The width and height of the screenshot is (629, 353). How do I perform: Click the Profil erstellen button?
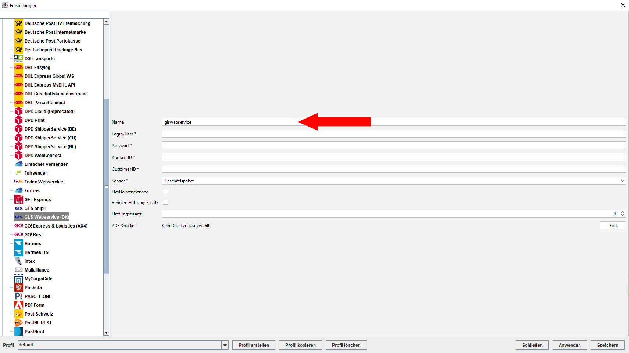coord(254,345)
